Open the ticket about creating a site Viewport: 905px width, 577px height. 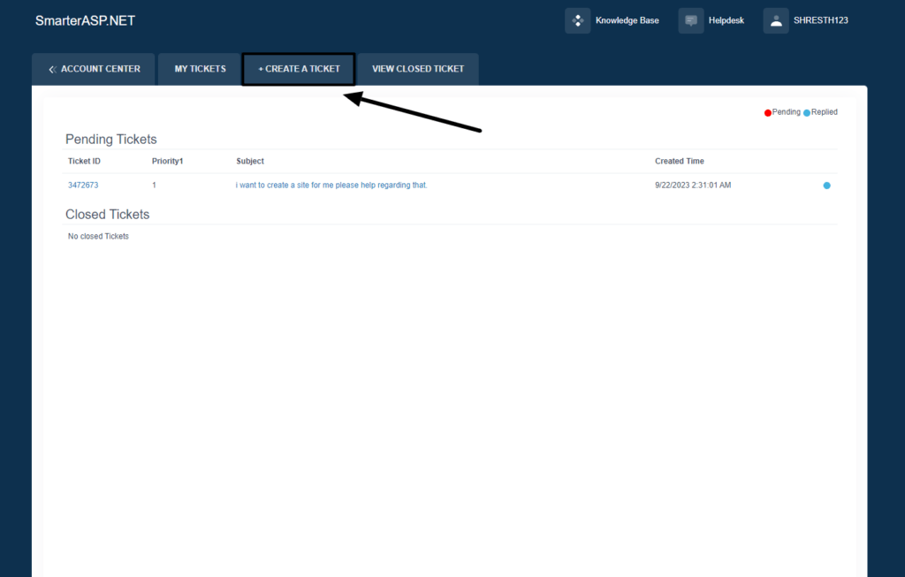tap(332, 185)
